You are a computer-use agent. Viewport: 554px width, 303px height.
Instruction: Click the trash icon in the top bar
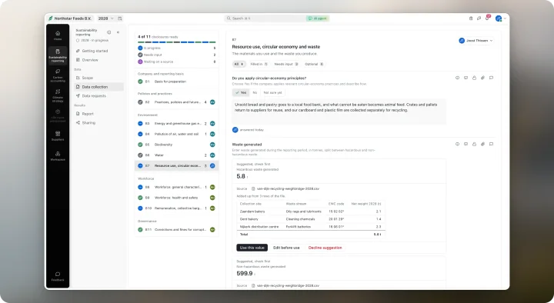pyautogui.click(x=471, y=18)
